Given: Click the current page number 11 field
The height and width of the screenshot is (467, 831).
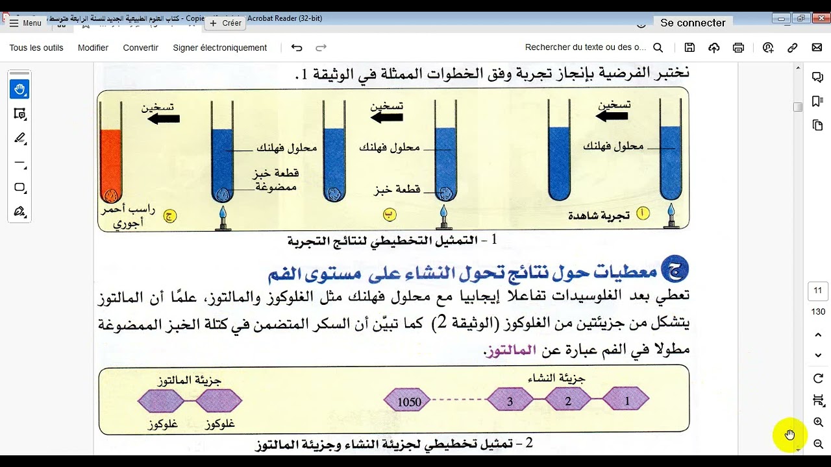Looking at the screenshot, I should [818, 291].
